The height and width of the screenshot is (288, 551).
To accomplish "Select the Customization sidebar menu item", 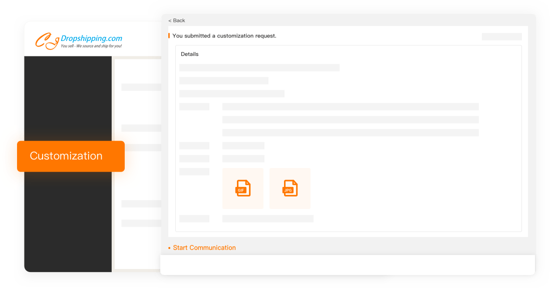I will click(67, 156).
